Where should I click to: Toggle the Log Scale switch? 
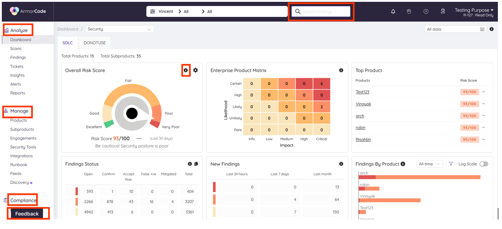(484, 164)
